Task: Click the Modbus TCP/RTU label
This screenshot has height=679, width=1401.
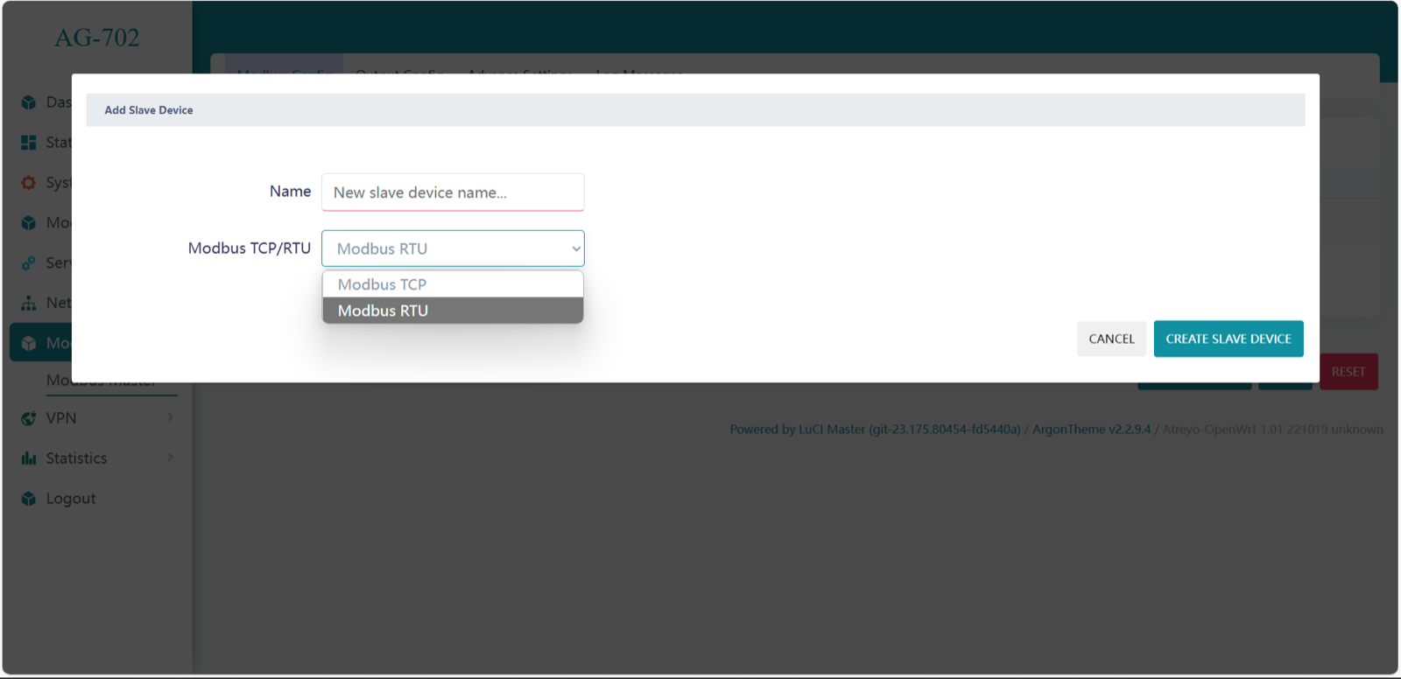Action: [x=250, y=248]
